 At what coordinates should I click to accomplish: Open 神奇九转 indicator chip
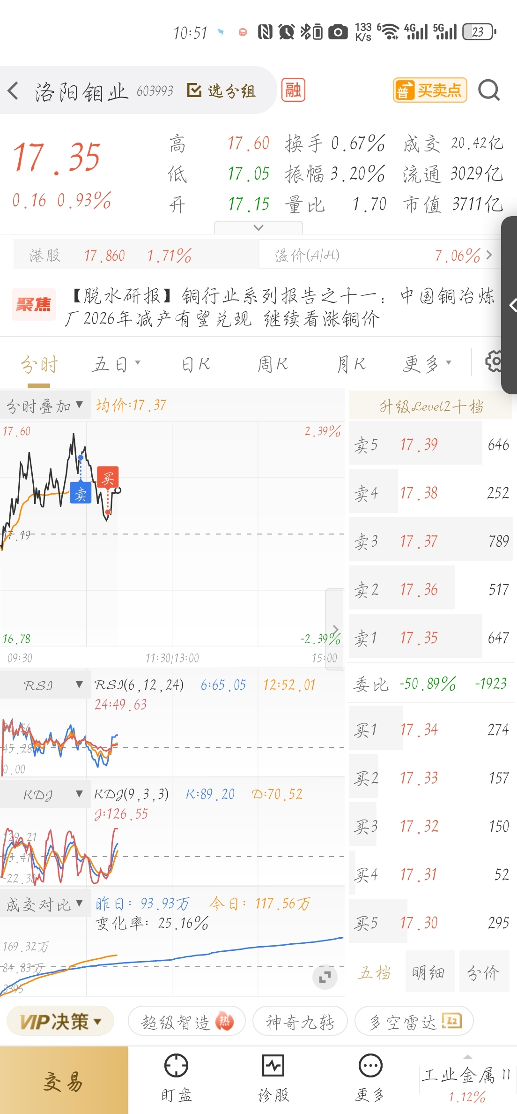tap(300, 1021)
